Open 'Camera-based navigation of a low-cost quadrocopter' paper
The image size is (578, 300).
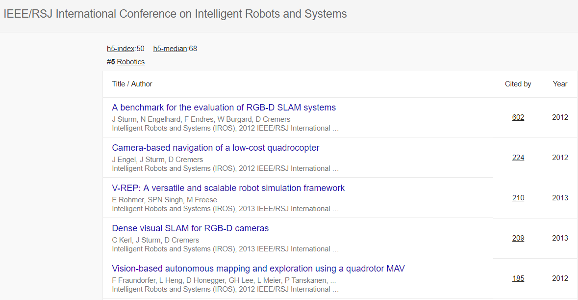[216, 148]
